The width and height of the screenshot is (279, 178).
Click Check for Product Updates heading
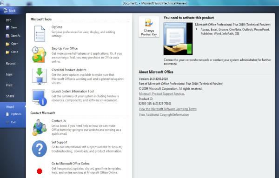coord(69,70)
